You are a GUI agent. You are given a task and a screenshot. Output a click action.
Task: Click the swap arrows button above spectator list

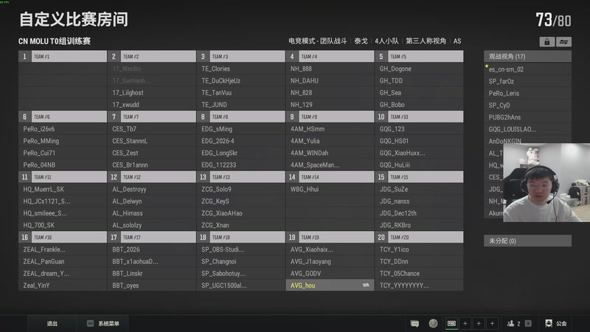click(563, 42)
